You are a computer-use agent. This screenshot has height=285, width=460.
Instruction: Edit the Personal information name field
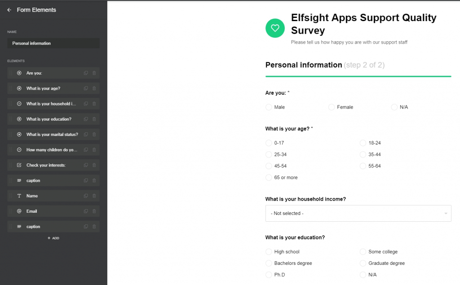(x=53, y=43)
